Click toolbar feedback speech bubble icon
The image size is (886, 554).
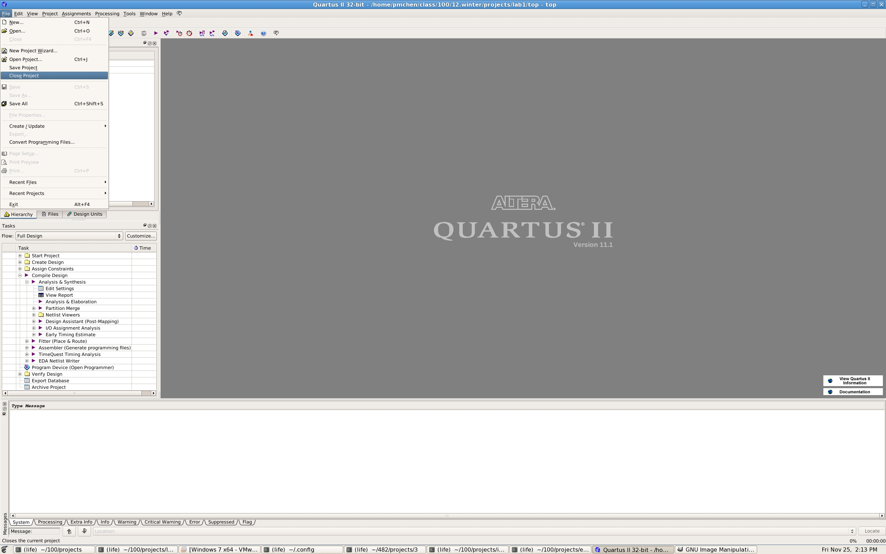click(277, 33)
